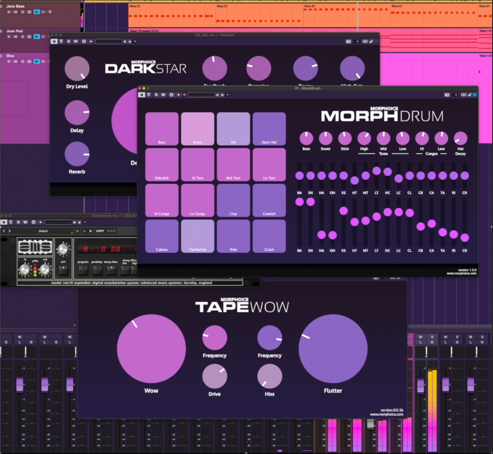Image resolution: width=493 pixels, height=454 pixels.
Task: Toggle power icon in DarkStar plugin header
Action: click(x=54, y=41)
